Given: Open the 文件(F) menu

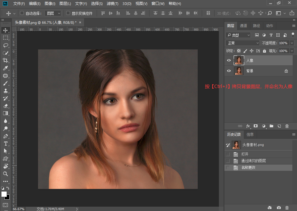Looking at the screenshot, I should pyautogui.click(x=19, y=3).
